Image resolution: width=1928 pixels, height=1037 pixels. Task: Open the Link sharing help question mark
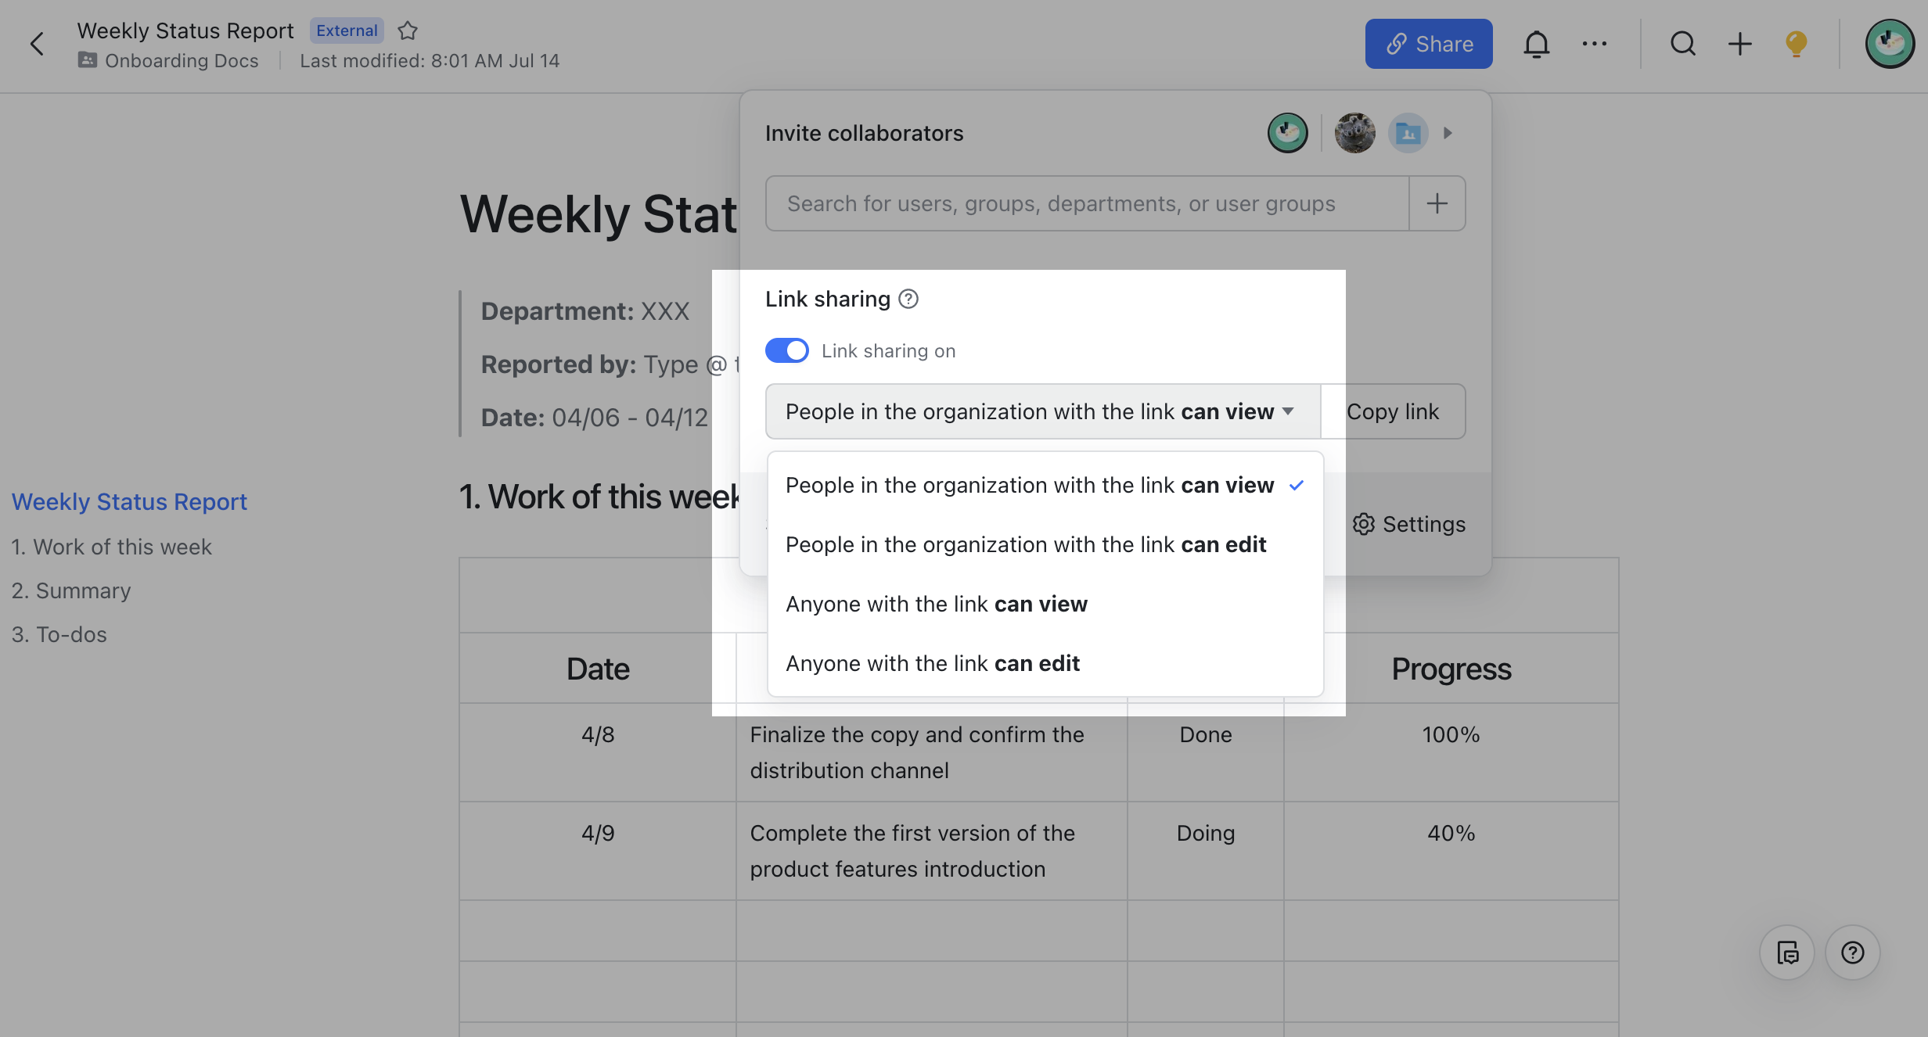(908, 299)
